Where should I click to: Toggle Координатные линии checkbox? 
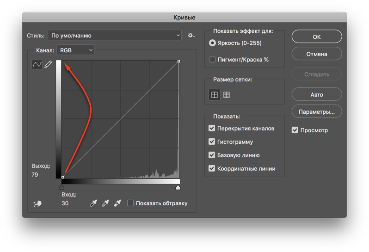212,168
